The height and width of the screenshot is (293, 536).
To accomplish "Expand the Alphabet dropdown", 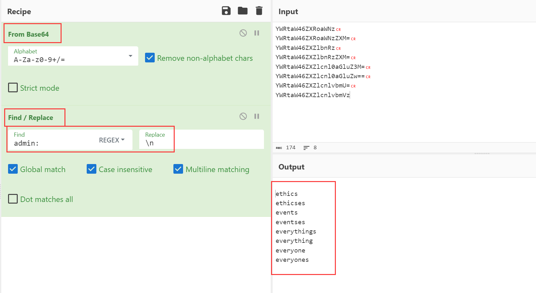I will click(130, 56).
